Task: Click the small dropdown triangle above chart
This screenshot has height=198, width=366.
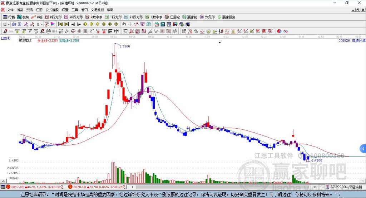Action: point(220,43)
